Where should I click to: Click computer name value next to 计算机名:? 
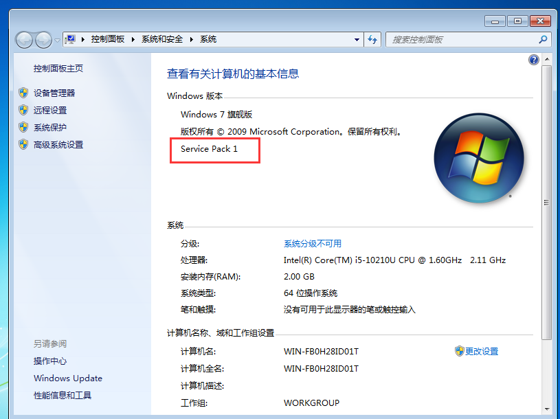(321, 351)
